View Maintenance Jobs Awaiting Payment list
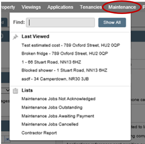Screen dimensions: 145x144 tap(58, 116)
